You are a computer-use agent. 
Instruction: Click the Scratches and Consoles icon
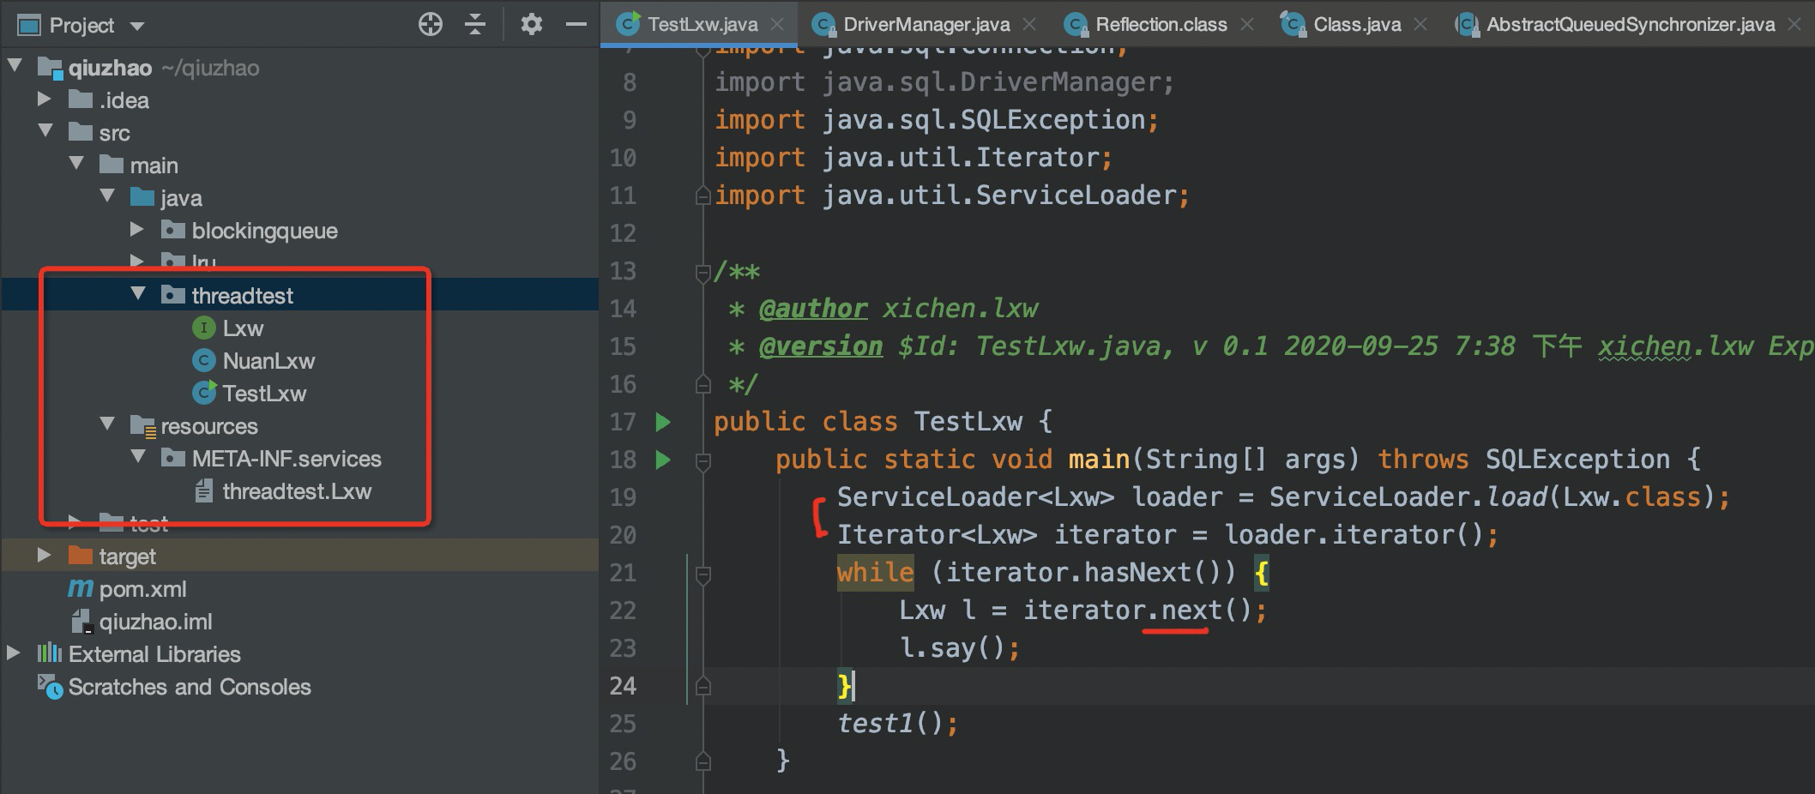(50, 687)
